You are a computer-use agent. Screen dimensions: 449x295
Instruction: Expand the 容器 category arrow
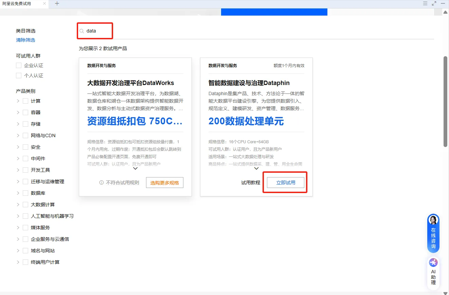coord(18,112)
